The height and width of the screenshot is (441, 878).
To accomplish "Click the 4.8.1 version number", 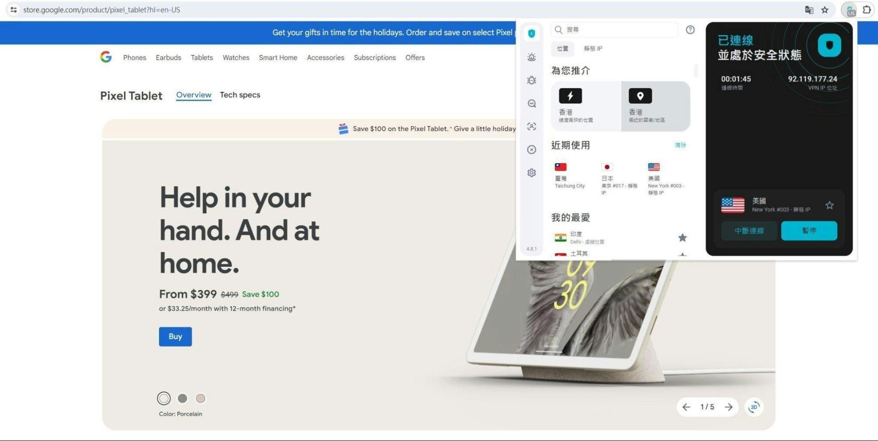I will 531,249.
